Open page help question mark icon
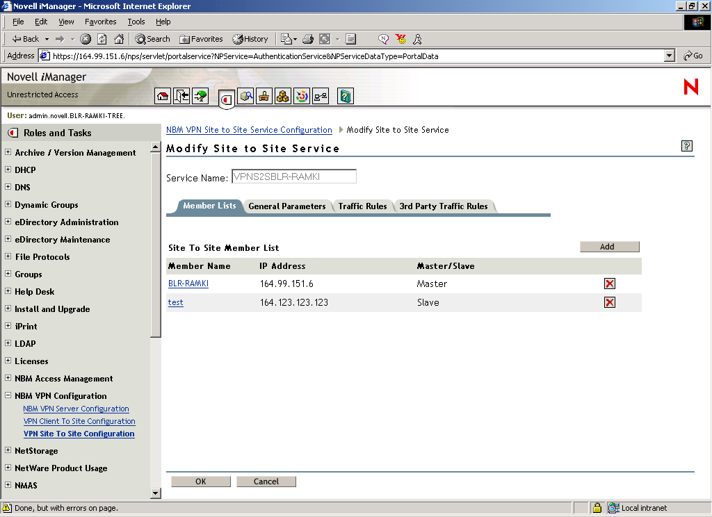The width and height of the screenshot is (712, 517). pos(686,146)
